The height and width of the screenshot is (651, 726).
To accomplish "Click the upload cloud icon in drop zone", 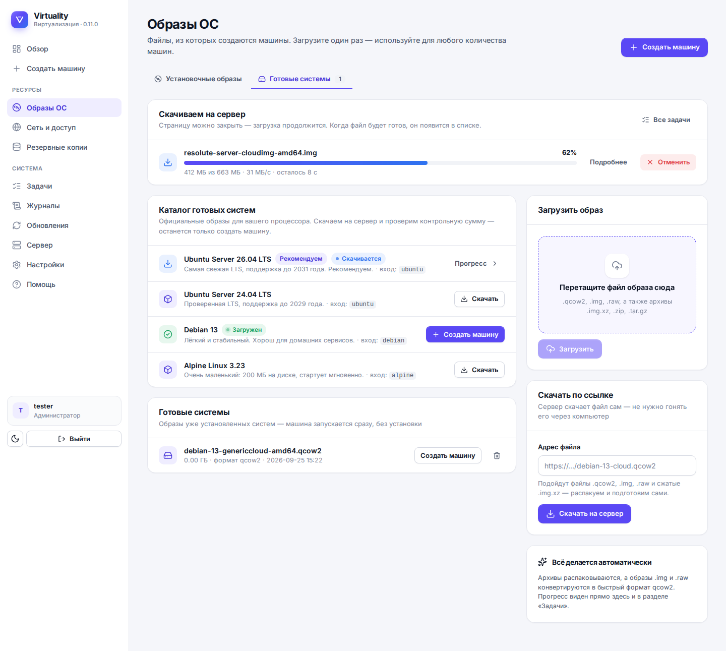I will [617, 266].
